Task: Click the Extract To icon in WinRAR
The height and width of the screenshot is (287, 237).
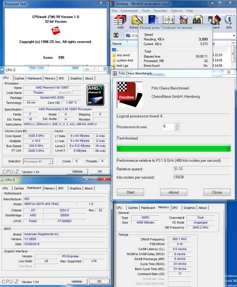Action: [x=137, y=20]
